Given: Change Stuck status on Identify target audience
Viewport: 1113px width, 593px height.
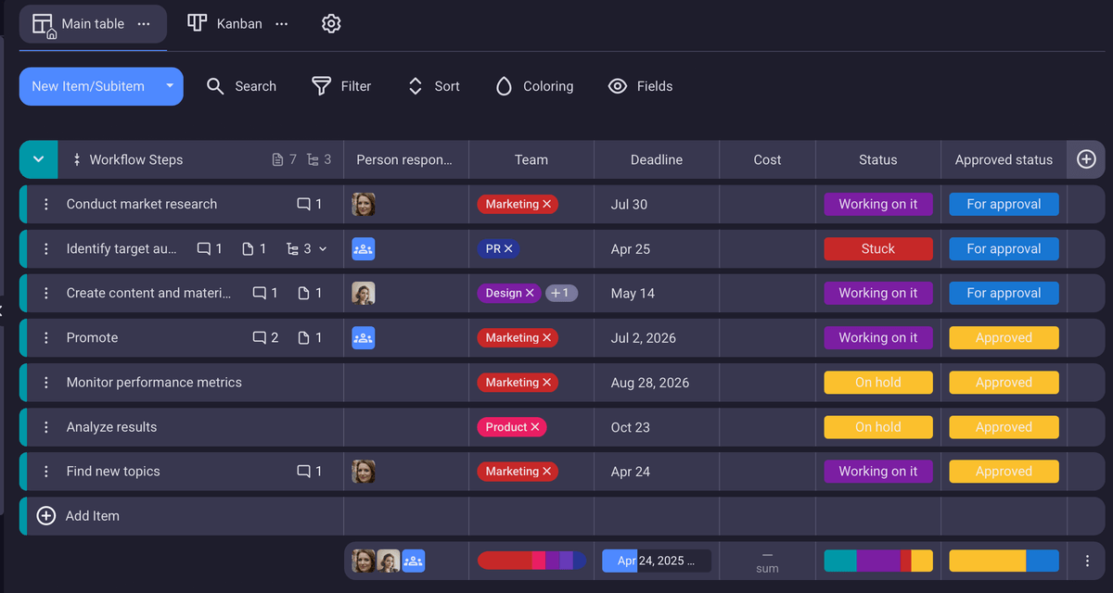Looking at the screenshot, I should pyautogui.click(x=877, y=248).
